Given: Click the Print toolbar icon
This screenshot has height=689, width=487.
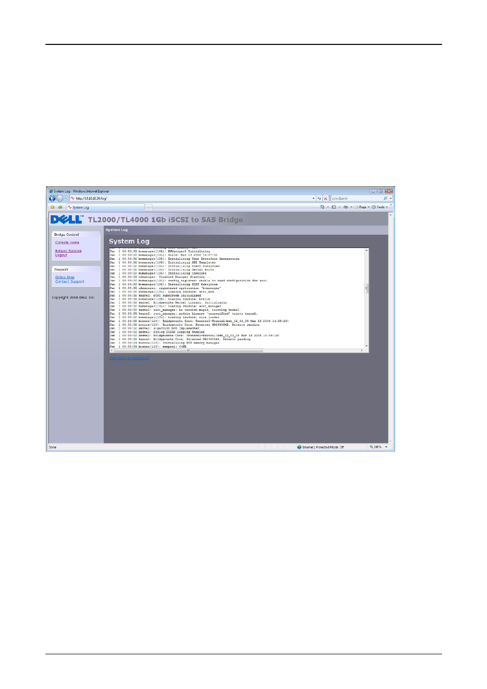Looking at the screenshot, I should coord(346,207).
